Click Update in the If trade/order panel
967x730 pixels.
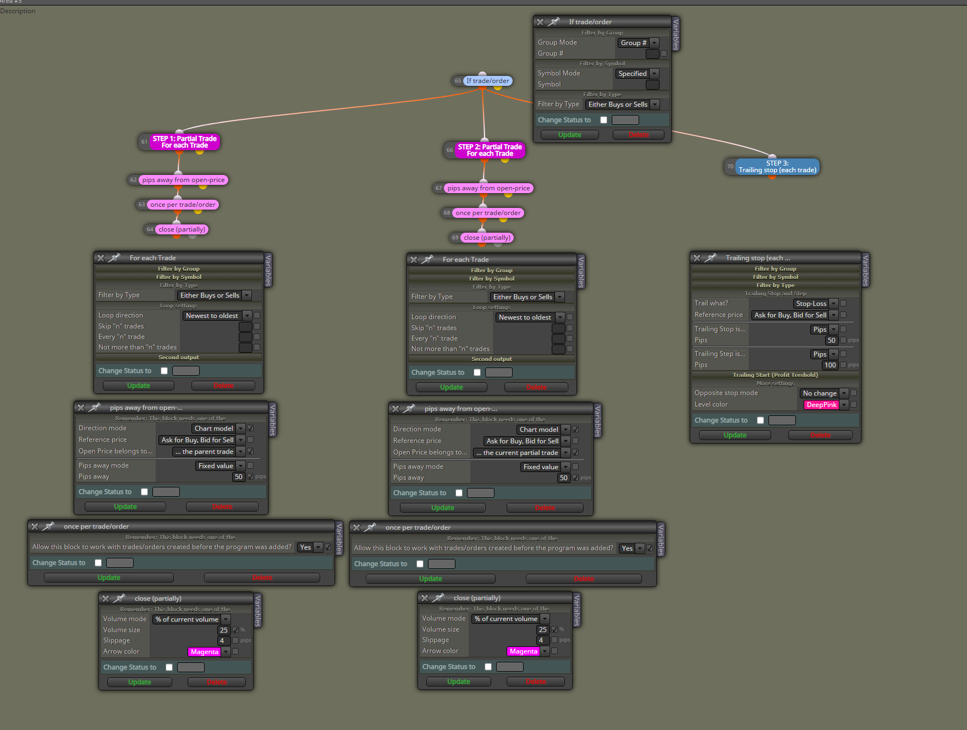click(x=569, y=135)
